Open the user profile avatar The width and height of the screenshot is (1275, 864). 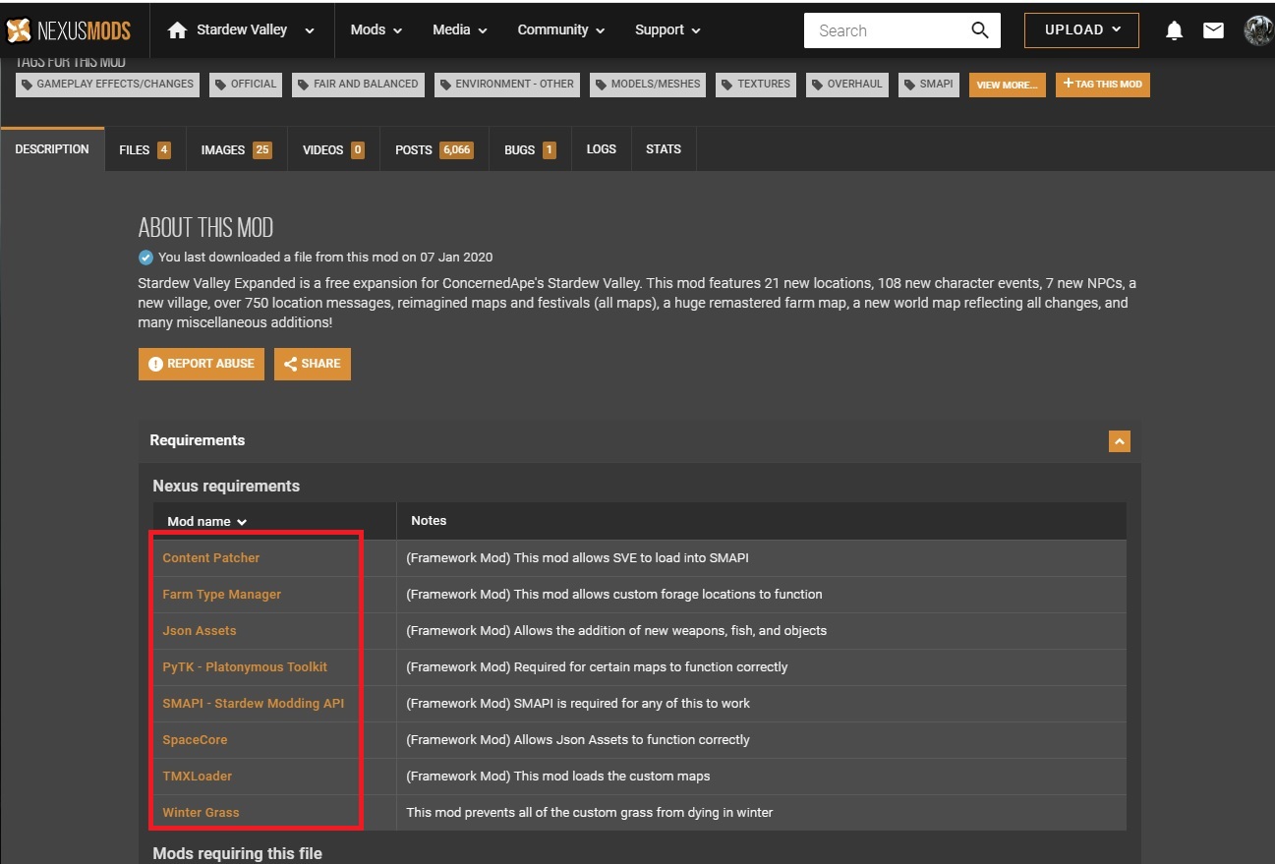point(1258,30)
